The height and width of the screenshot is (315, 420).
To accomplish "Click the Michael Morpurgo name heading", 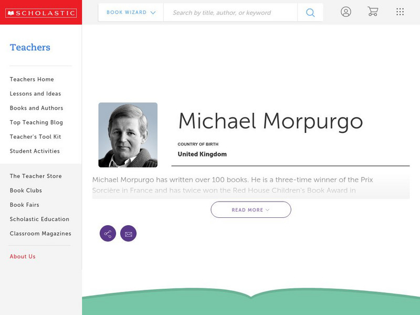I will (x=270, y=121).
